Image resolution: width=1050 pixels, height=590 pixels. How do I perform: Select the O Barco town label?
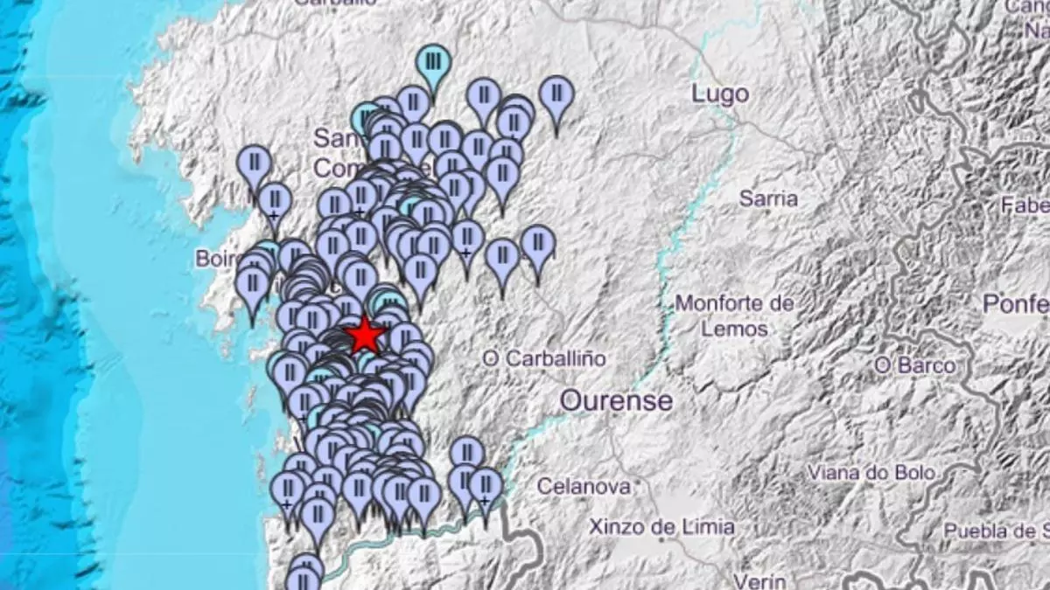pos(914,364)
